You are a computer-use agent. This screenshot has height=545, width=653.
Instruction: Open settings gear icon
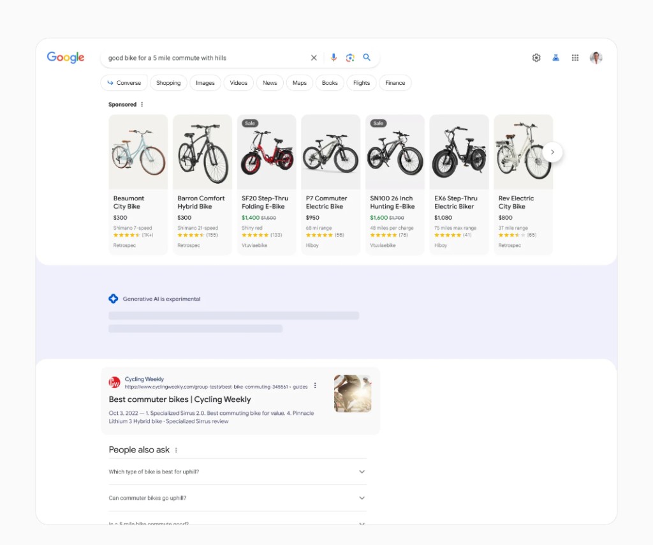pos(536,58)
